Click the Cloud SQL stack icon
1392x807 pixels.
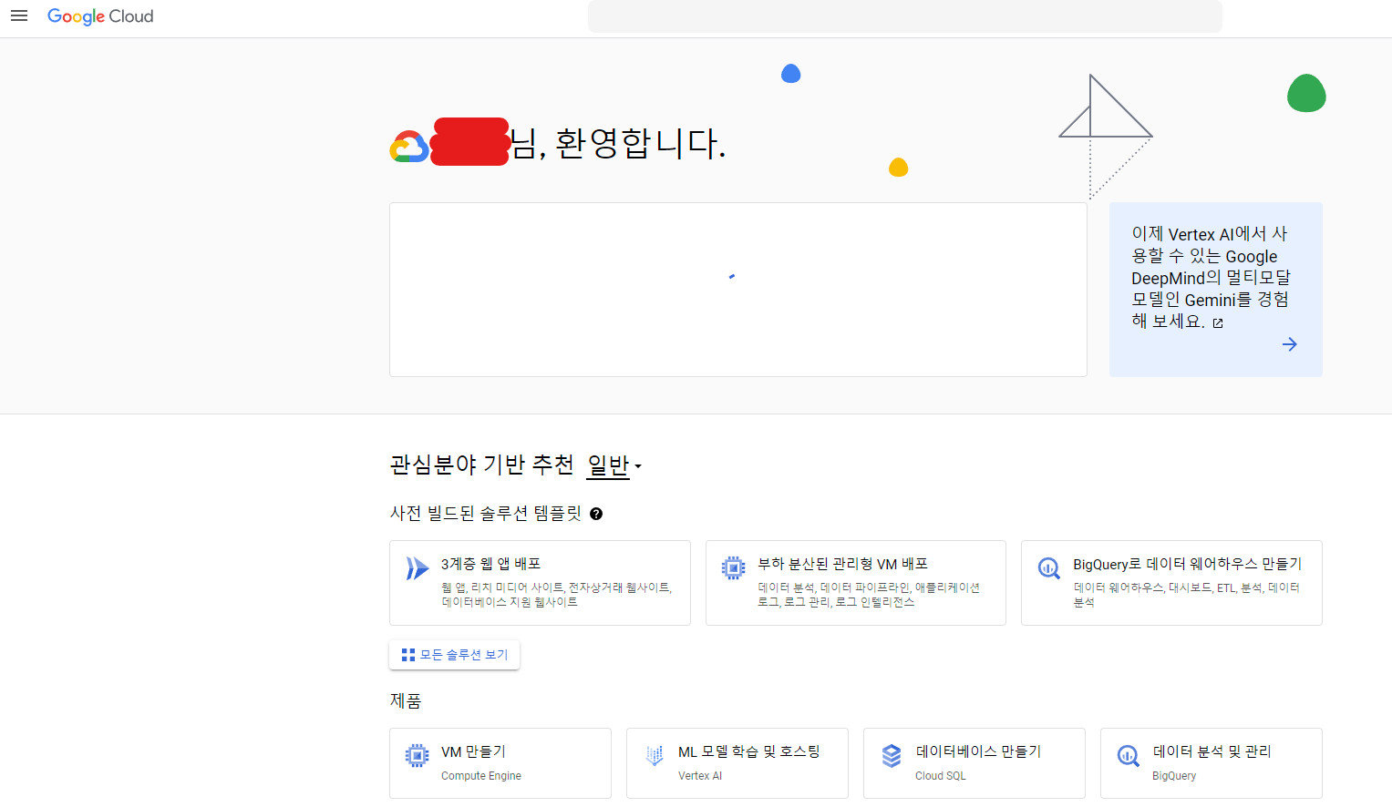coord(892,756)
